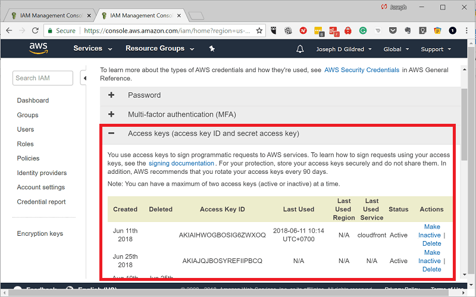Select the second IAM Management Console tab
The width and height of the screenshot is (476, 297).
click(140, 15)
